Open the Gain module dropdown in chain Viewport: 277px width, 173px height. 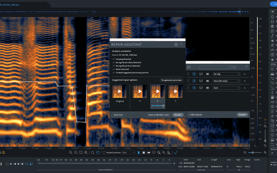[x=226, y=88]
